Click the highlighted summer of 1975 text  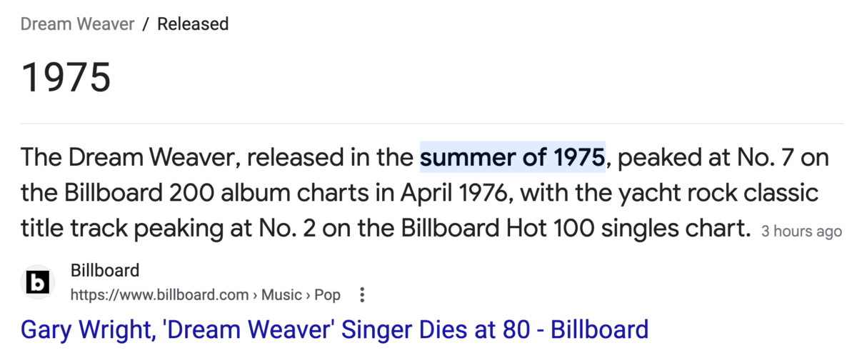[512, 157]
